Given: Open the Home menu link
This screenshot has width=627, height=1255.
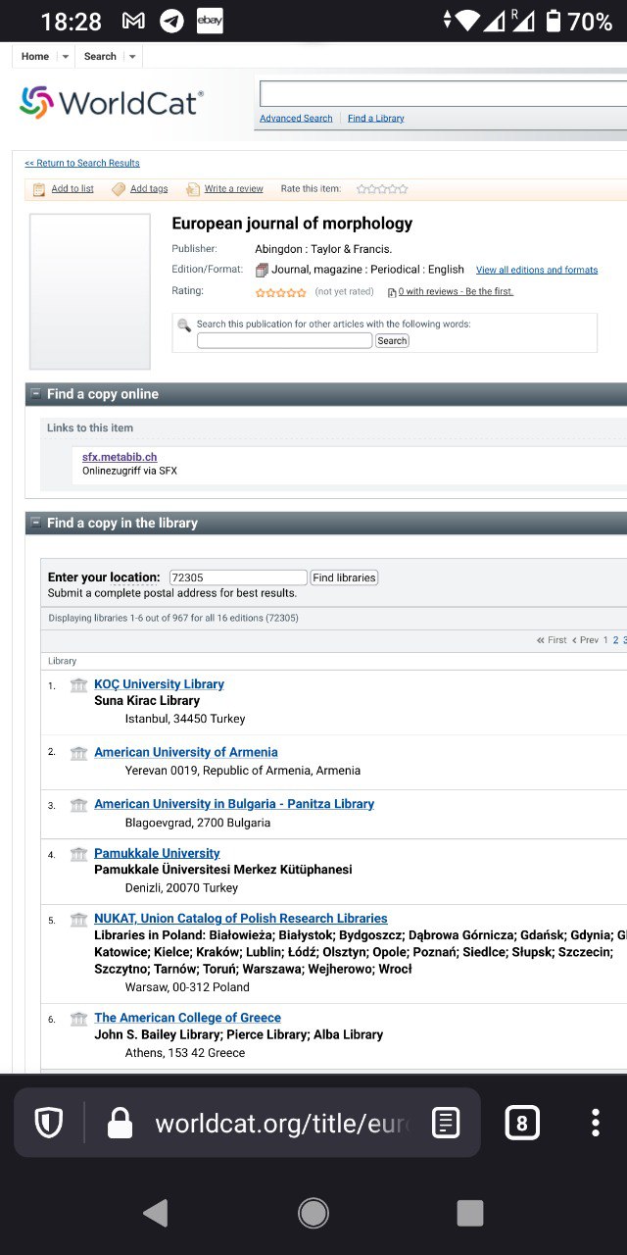Looking at the screenshot, I should [x=35, y=57].
